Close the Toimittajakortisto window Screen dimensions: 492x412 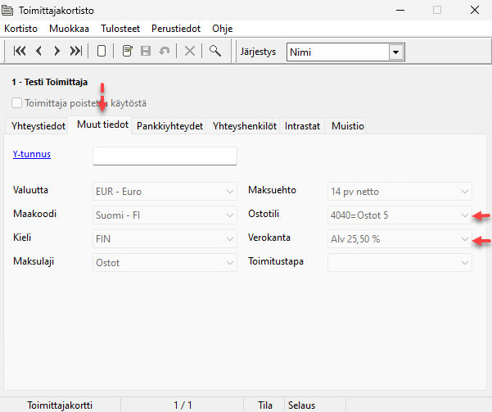click(x=475, y=10)
